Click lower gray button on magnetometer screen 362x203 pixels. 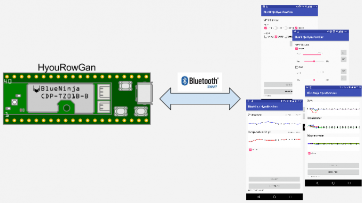[x=333, y=172]
